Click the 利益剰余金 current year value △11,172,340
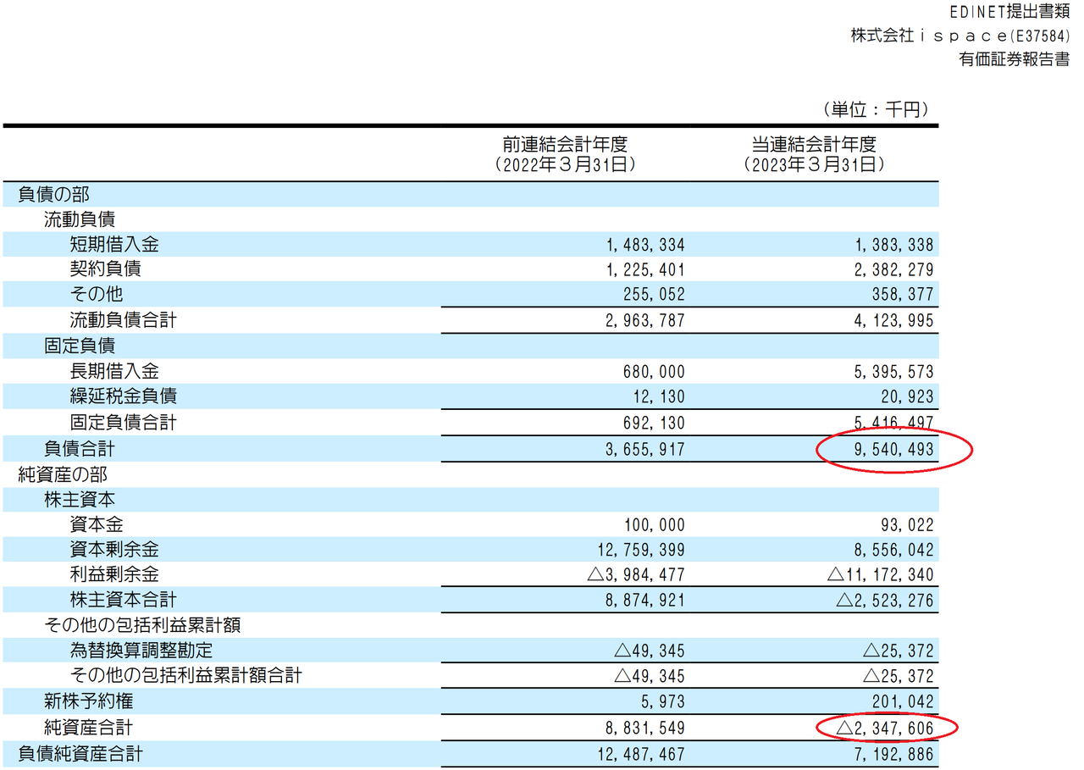The height and width of the screenshot is (770, 1084). (x=880, y=576)
